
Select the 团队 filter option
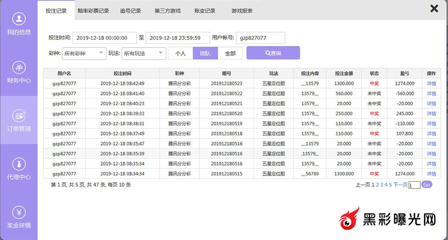(x=205, y=53)
